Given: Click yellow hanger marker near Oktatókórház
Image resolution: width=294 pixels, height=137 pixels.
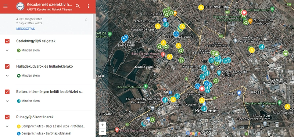Looking at the screenshot, I should click(169, 57).
